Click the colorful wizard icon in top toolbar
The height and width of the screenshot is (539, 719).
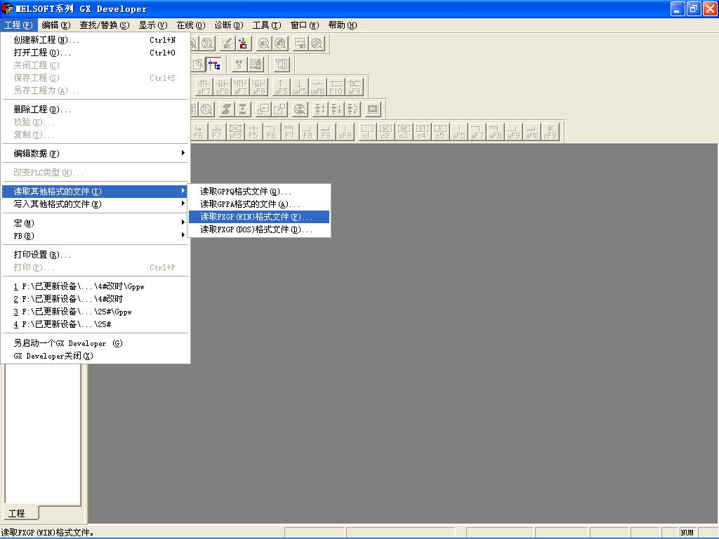pos(244,44)
